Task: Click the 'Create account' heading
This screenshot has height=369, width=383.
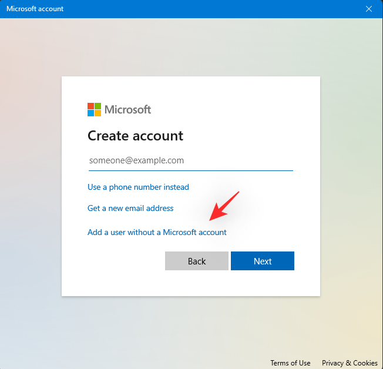Action: pos(135,136)
